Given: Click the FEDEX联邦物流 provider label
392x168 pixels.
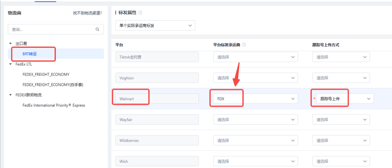Looking at the screenshot, I should (29, 95).
